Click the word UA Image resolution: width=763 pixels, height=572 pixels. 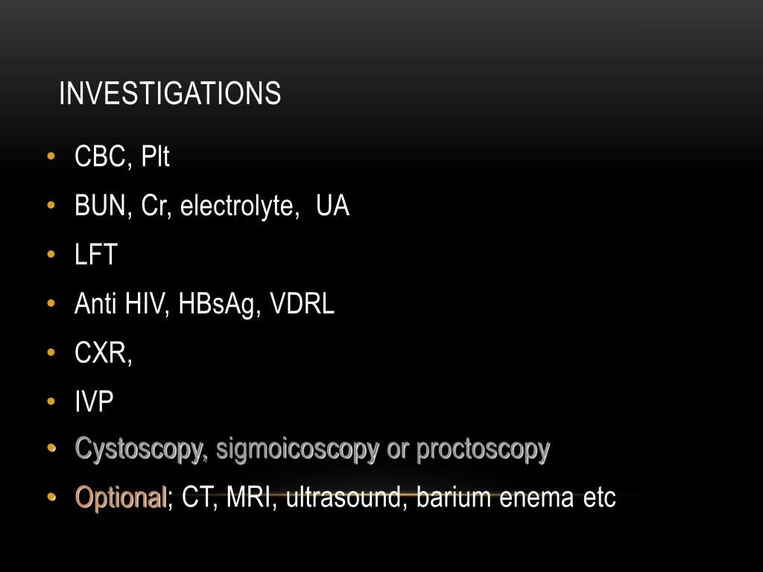coord(332,206)
